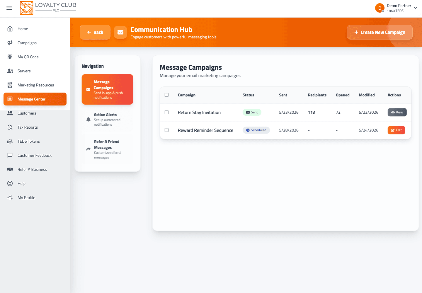Screen dimensions: 422x293
Task: Click the Refer A Business handshake icon
Action: click(x=10, y=169)
